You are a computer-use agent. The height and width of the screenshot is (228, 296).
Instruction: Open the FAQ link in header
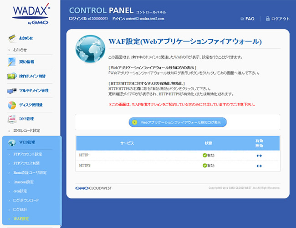click(x=247, y=19)
